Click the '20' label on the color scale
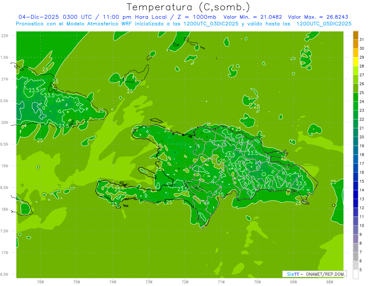Image resolution: width=370 pixels, height=286 pixels. pos(362,137)
